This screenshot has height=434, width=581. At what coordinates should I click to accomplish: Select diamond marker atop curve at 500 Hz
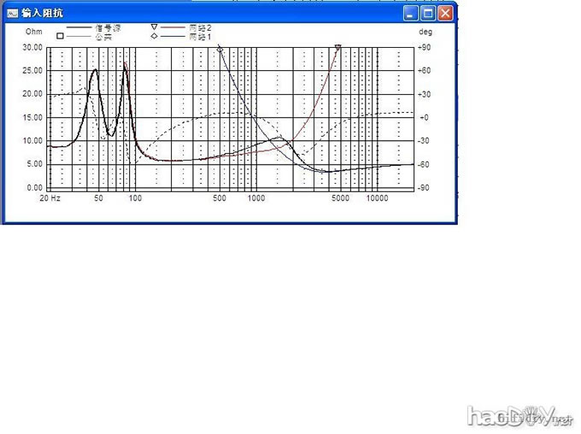220,50
